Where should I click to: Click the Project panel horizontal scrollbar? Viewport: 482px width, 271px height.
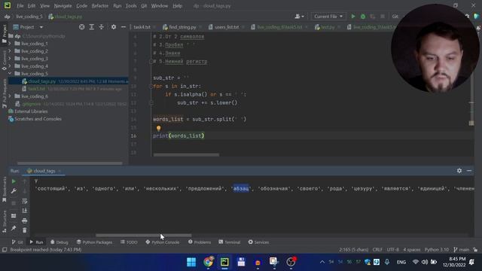(x=70, y=163)
